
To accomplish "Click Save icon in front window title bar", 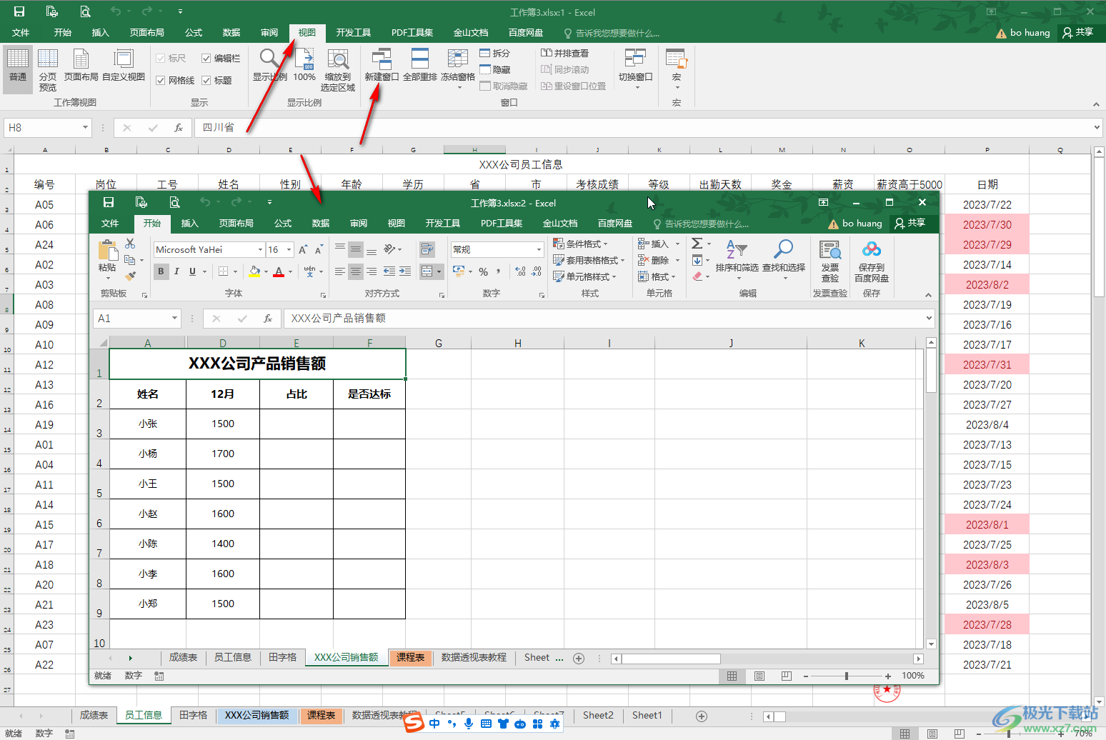I will pyautogui.click(x=109, y=202).
